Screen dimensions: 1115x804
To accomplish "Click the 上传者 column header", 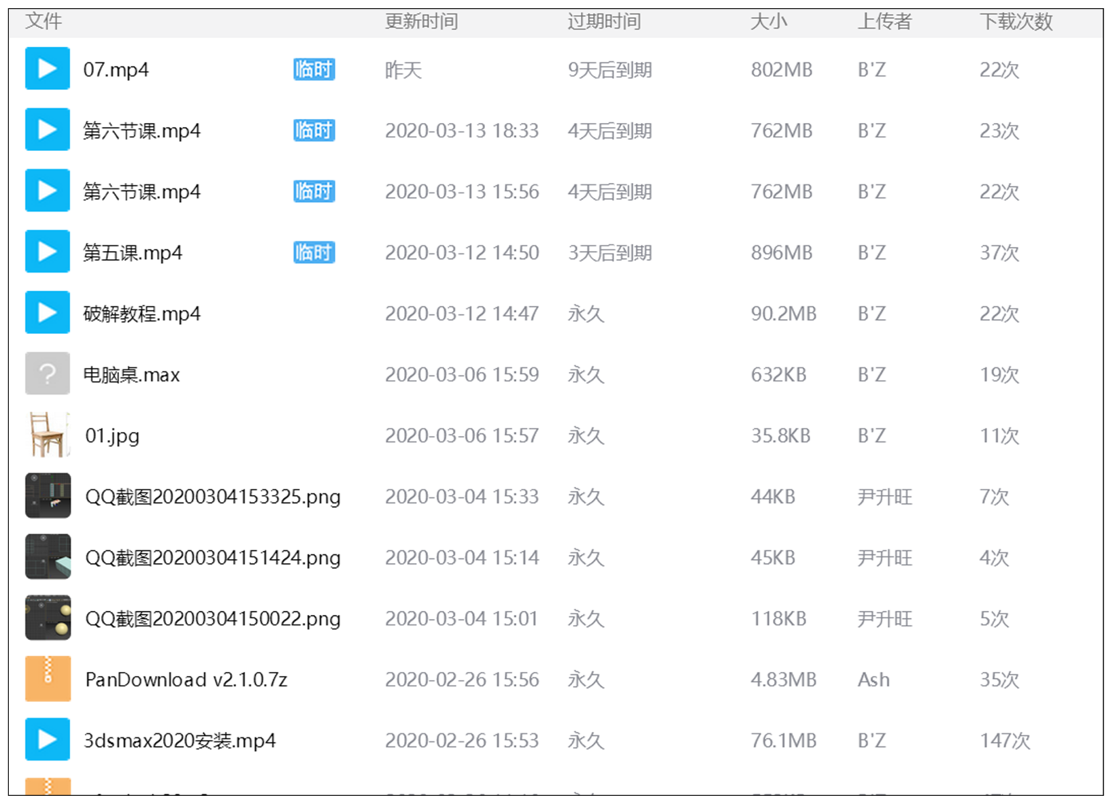I will [884, 22].
